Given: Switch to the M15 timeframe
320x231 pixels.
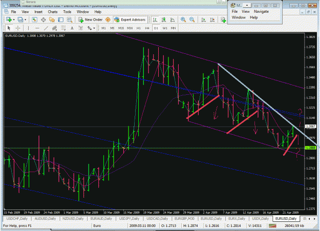Looking at the screenshot, I should tap(121, 28).
